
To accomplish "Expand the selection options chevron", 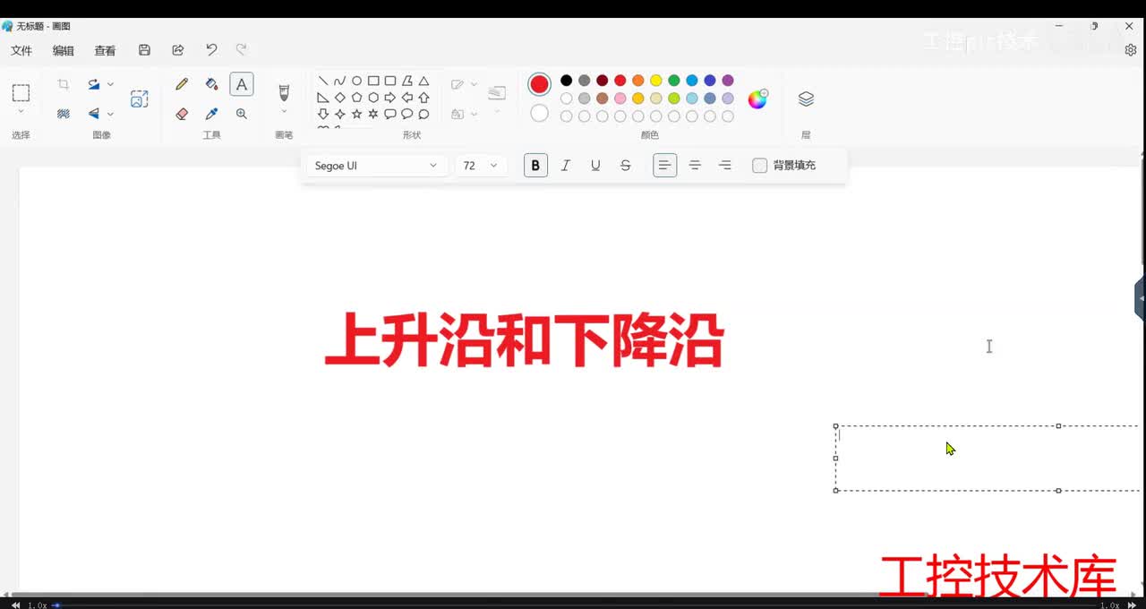I will 21,112.
